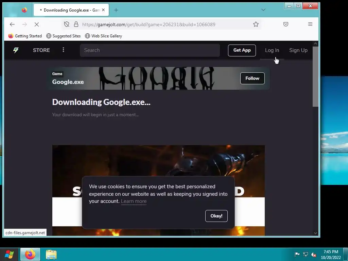Image resolution: width=348 pixels, height=261 pixels.
Task: Open the STORE navigation item
Action: (x=41, y=50)
